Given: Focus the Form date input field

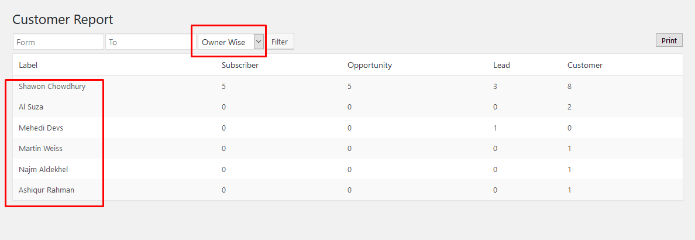Looking at the screenshot, I should pyautogui.click(x=59, y=42).
